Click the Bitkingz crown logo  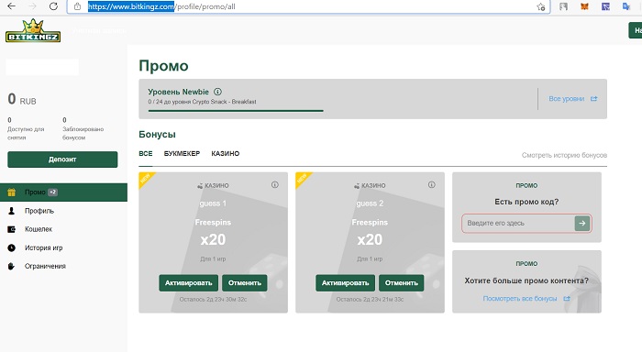[33, 30]
